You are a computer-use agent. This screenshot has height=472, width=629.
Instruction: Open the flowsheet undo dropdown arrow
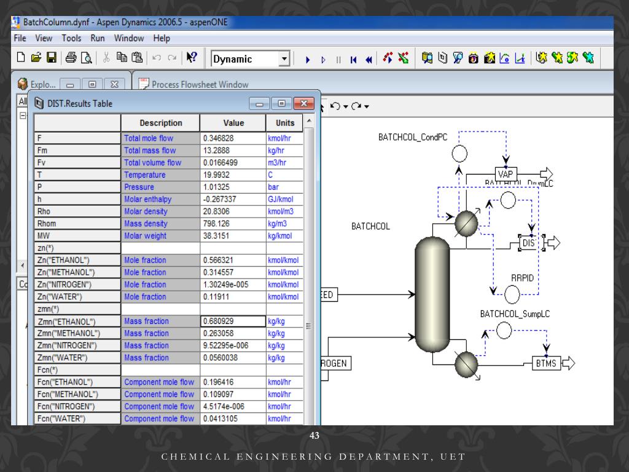coord(346,107)
